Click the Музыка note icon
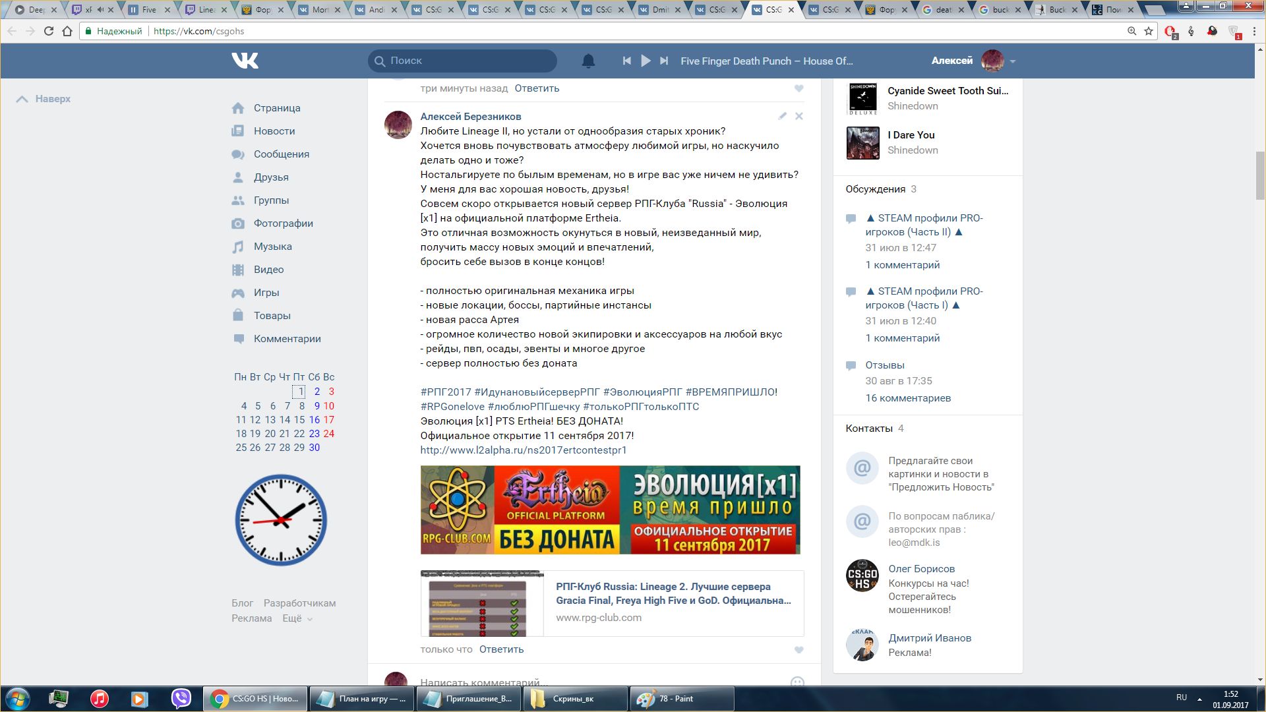1266x712 pixels. tap(238, 247)
